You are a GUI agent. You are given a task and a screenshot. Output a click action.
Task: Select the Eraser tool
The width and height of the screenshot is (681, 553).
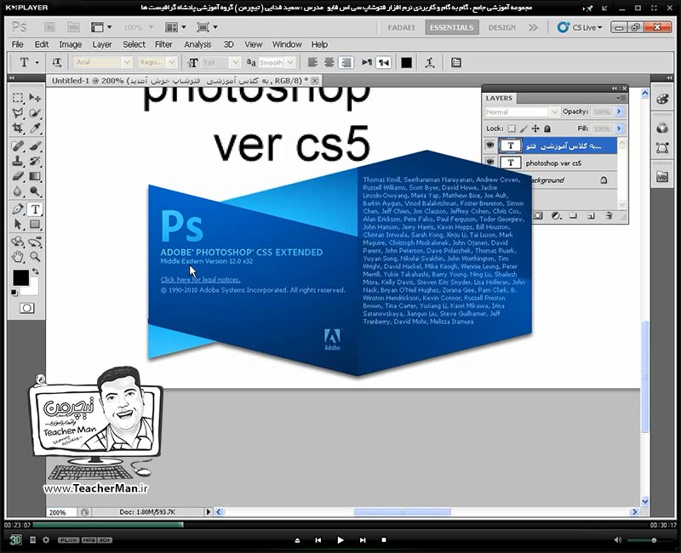(x=18, y=176)
